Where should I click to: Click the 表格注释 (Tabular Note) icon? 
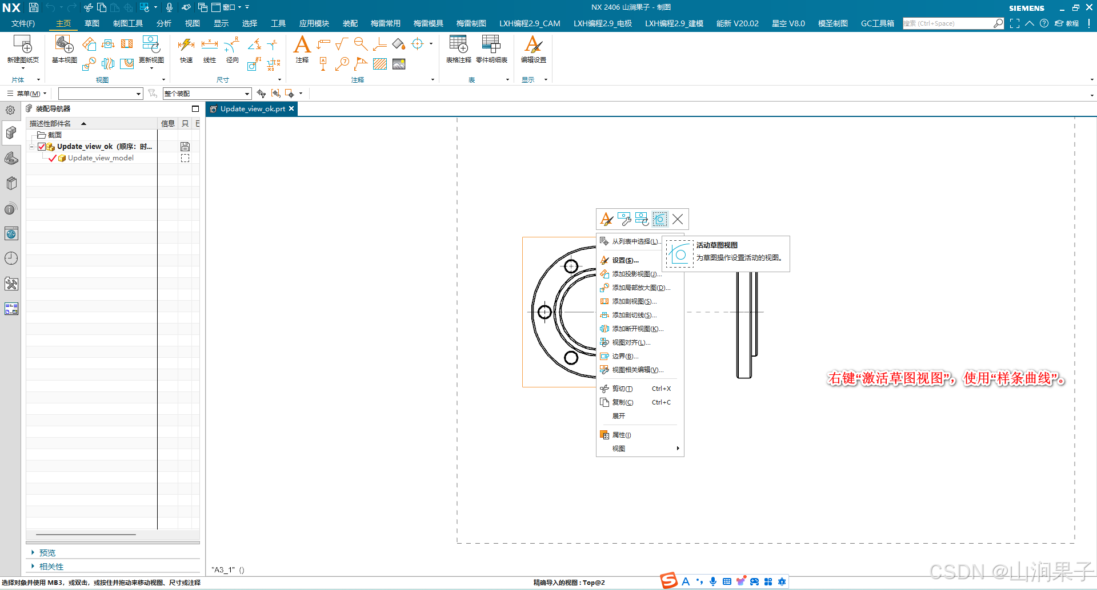(458, 45)
